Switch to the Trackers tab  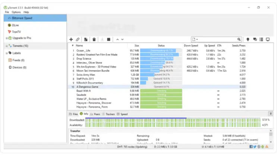(108, 114)
